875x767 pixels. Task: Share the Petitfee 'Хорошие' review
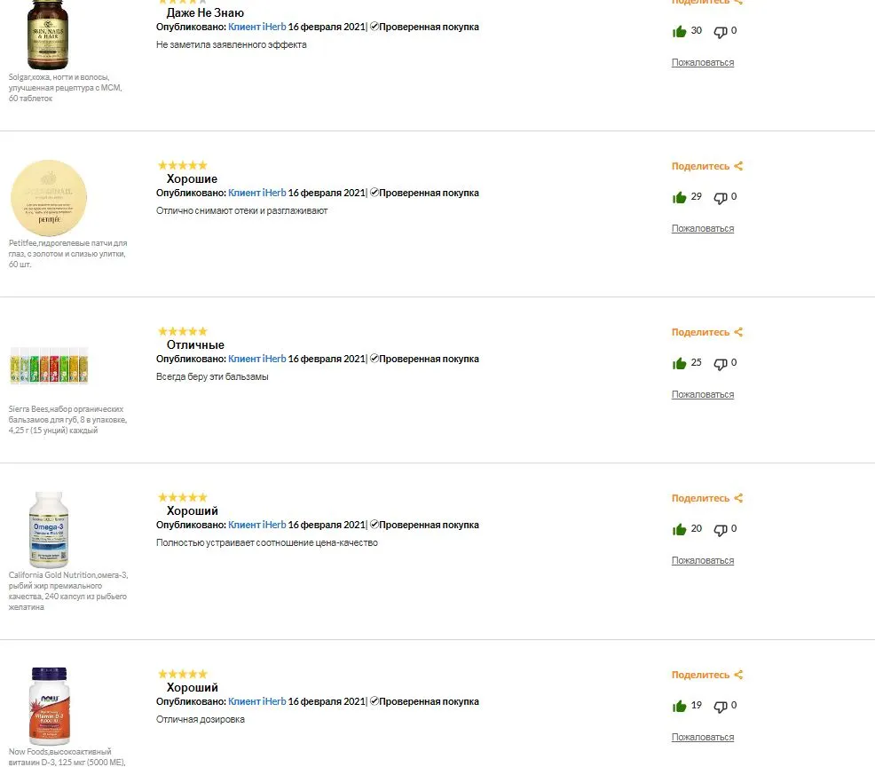tap(707, 166)
